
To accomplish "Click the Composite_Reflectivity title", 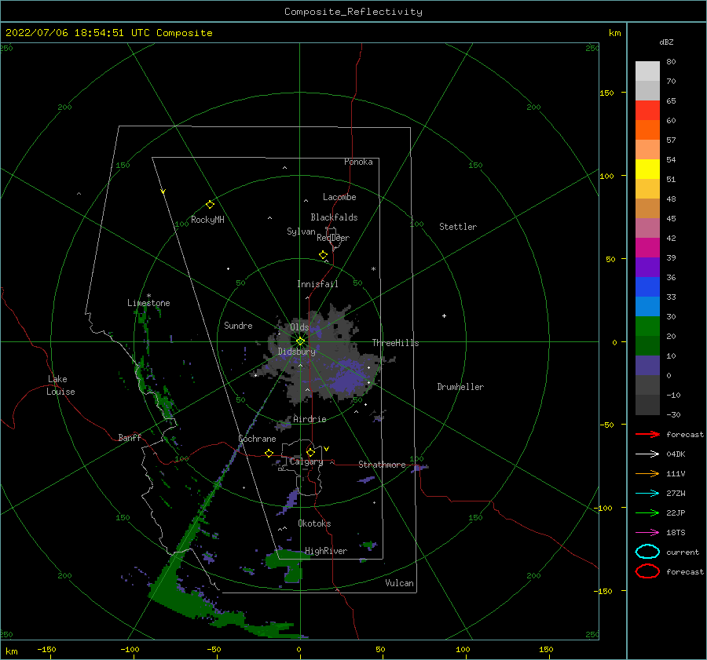I will 353,12.
